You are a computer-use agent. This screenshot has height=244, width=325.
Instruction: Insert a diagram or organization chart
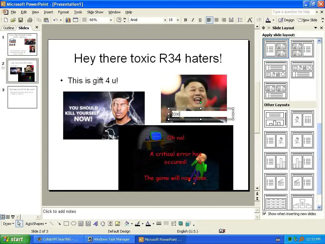pyautogui.click(x=103, y=224)
